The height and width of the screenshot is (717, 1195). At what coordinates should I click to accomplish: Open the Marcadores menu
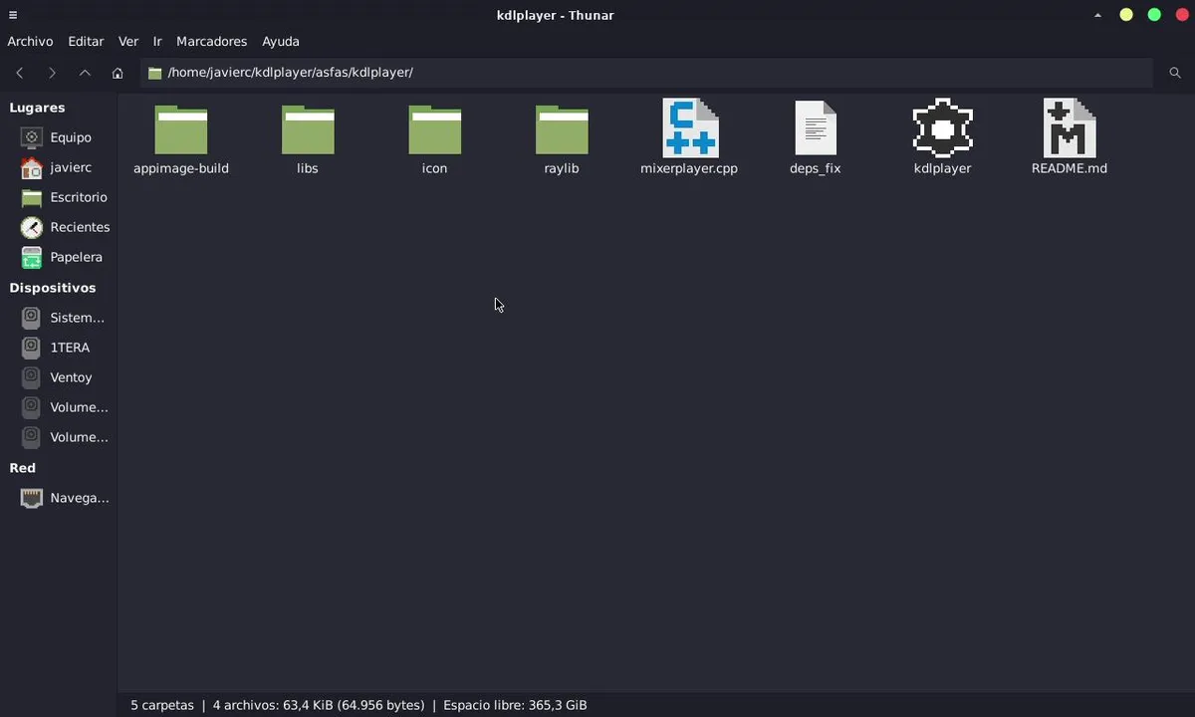[211, 42]
